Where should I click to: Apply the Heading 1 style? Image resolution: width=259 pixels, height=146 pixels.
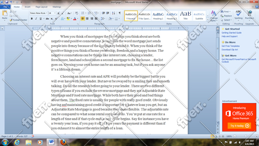click(x=158, y=16)
